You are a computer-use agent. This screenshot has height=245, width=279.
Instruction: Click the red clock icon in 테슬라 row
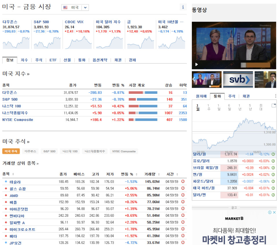pyautogui.click(x=183, y=181)
